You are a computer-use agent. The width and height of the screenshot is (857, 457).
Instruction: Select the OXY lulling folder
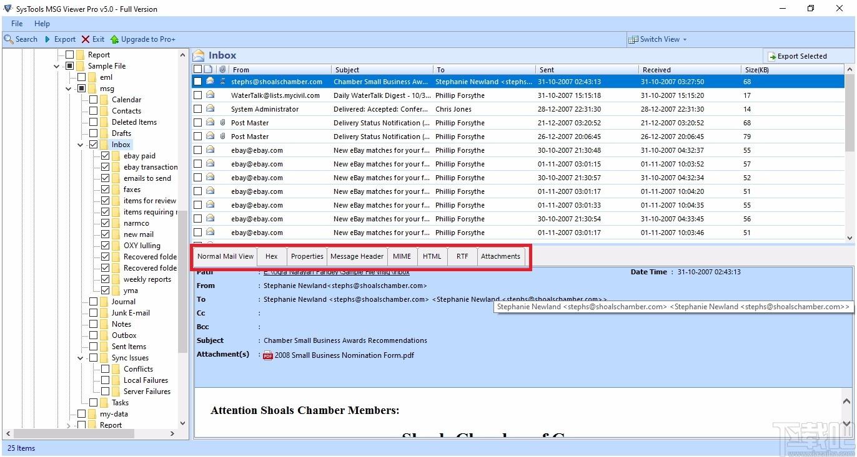click(x=142, y=246)
